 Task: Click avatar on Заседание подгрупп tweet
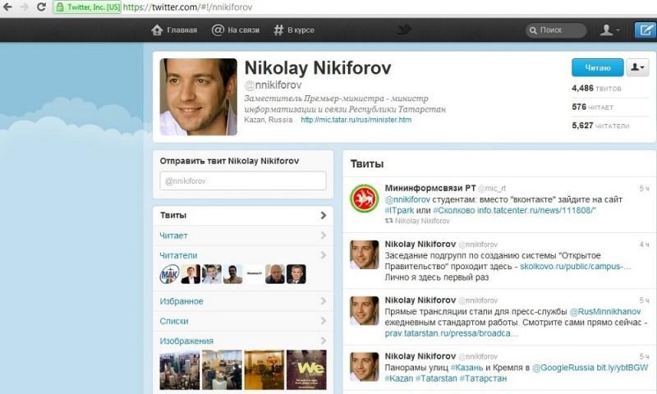click(365, 254)
